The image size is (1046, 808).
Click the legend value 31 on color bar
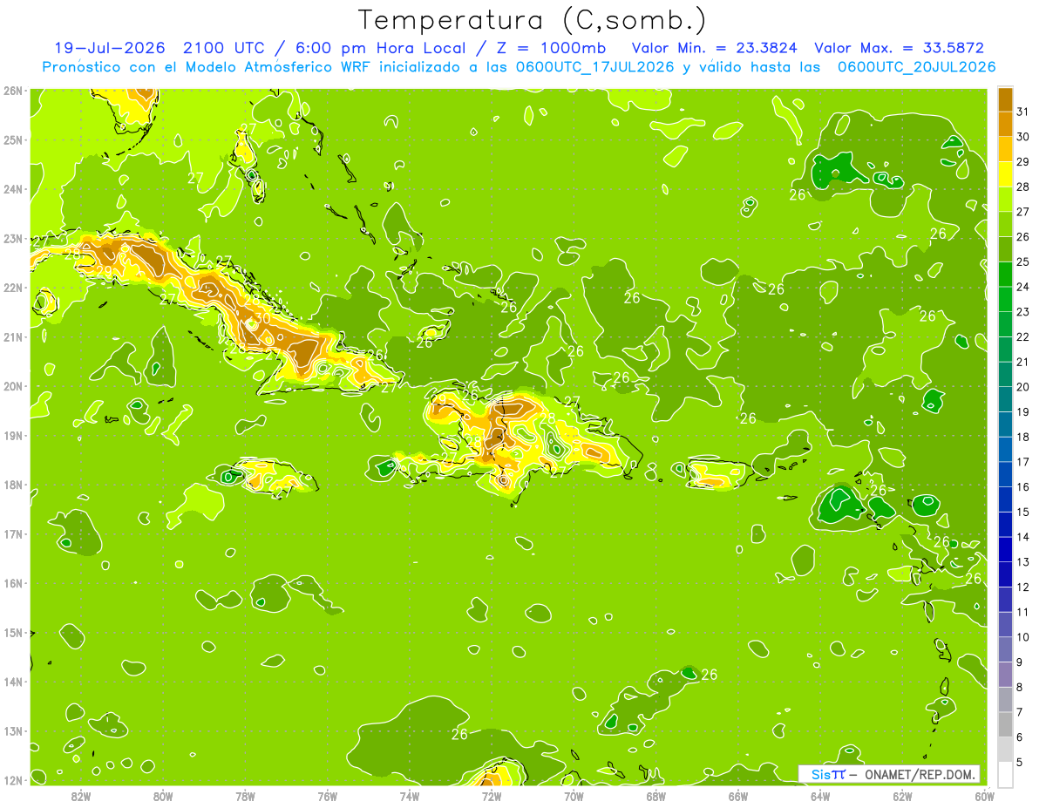1023,111
